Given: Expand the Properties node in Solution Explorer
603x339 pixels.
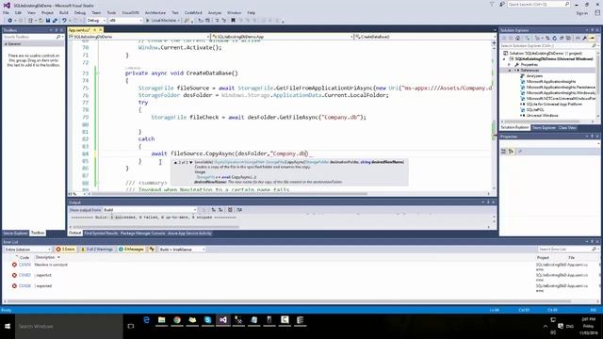Looking at the screenshot, I should 510,65.
